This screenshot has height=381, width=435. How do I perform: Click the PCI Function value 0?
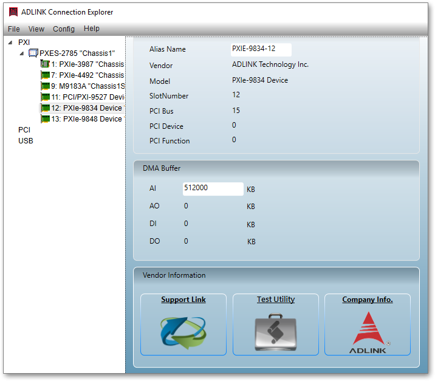[x=234, y=140]
